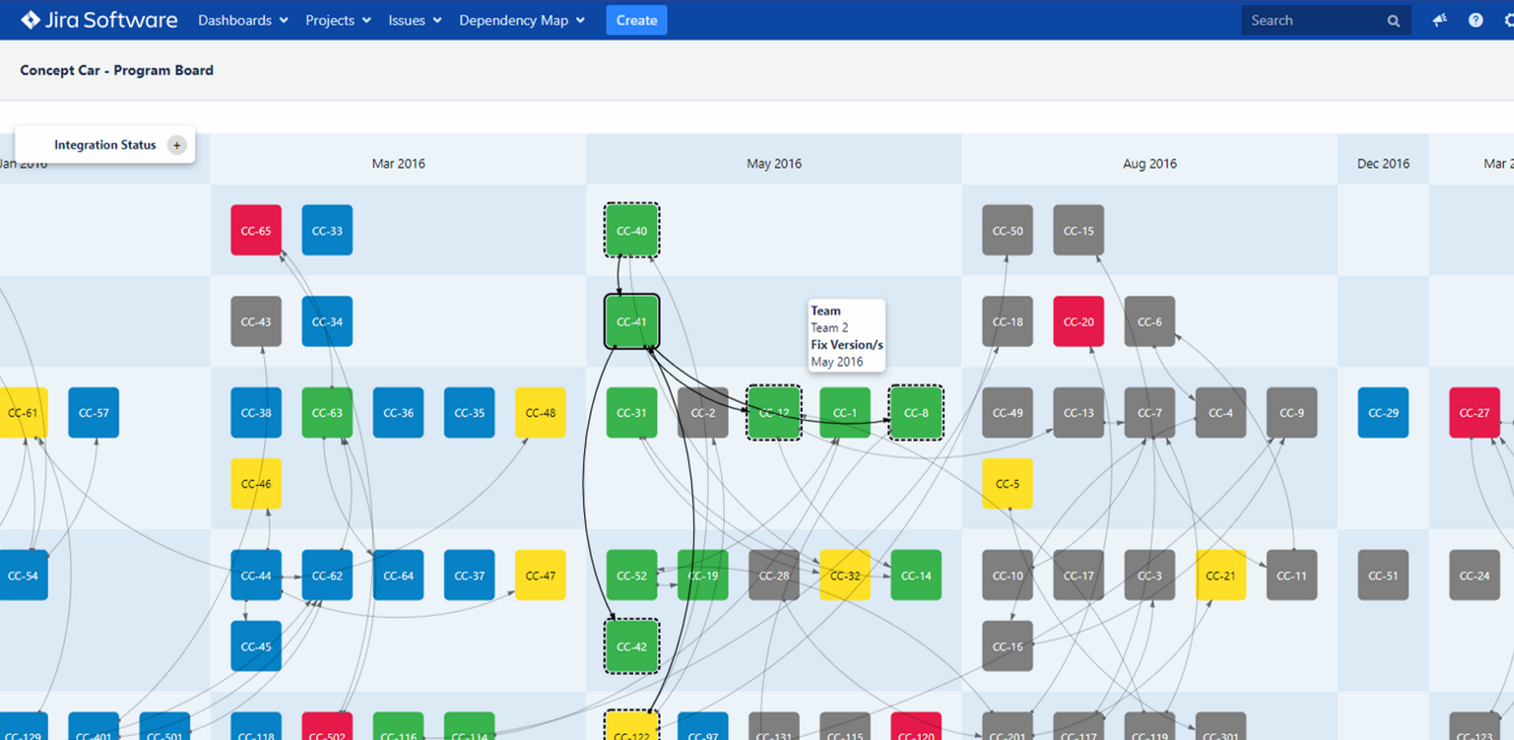
Task: Click the plus icon next to Integration Status
Action: click(176, 145)
